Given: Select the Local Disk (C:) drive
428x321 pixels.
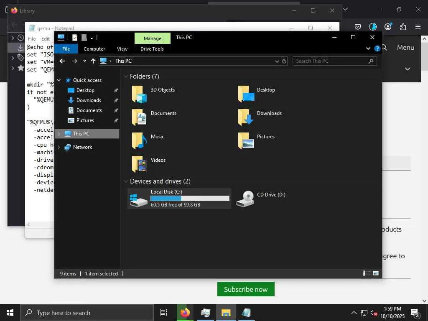Looking at the screenshot, I should tap(179, 199).
